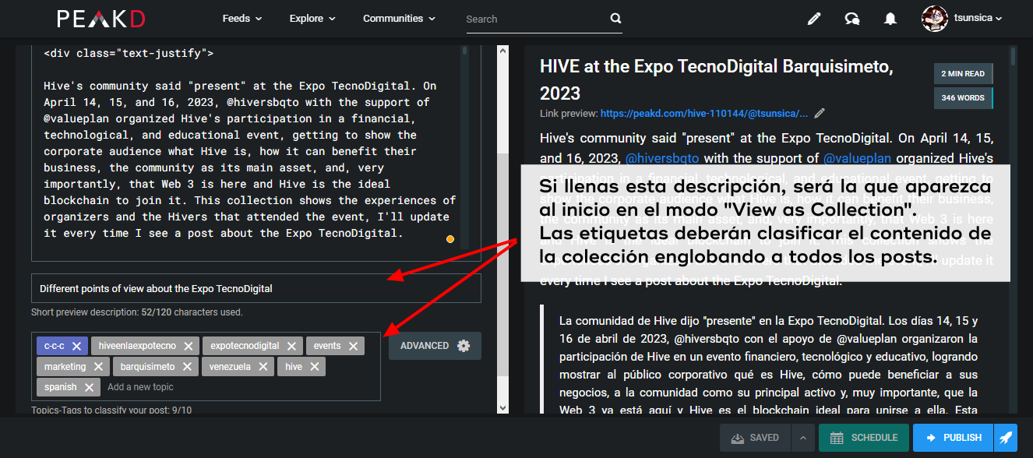Open the notifications bell
The height and width of the screenshot is (458, 1033).
890,19
